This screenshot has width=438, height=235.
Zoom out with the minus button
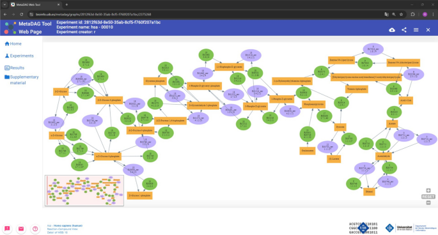point(428,203)
